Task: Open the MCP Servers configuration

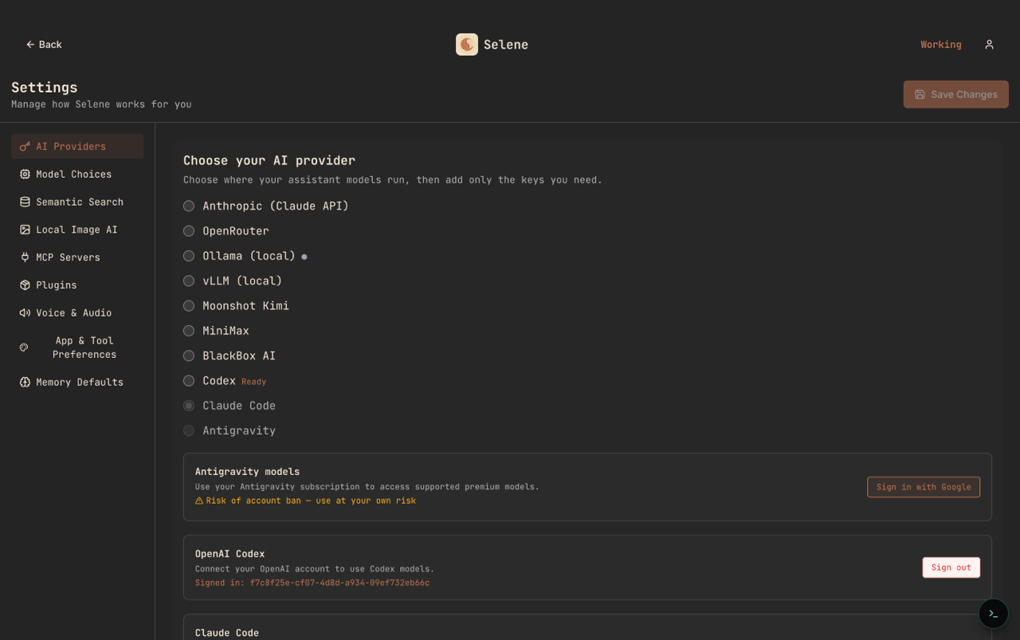Action: [x=25, y=257]
